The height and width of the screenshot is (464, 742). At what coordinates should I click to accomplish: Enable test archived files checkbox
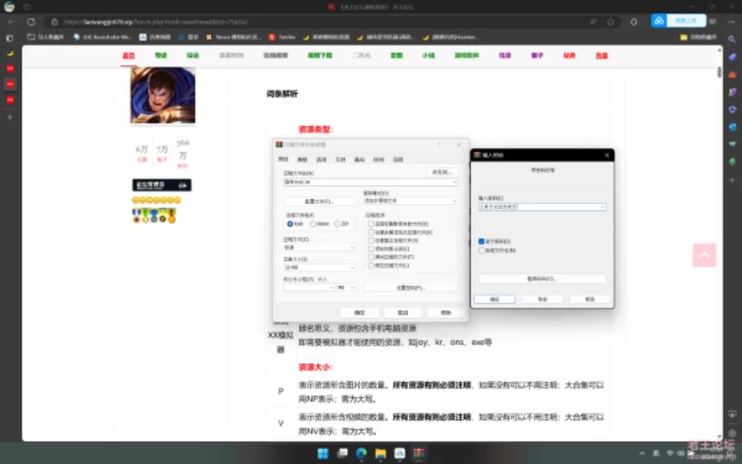point(371,257)
